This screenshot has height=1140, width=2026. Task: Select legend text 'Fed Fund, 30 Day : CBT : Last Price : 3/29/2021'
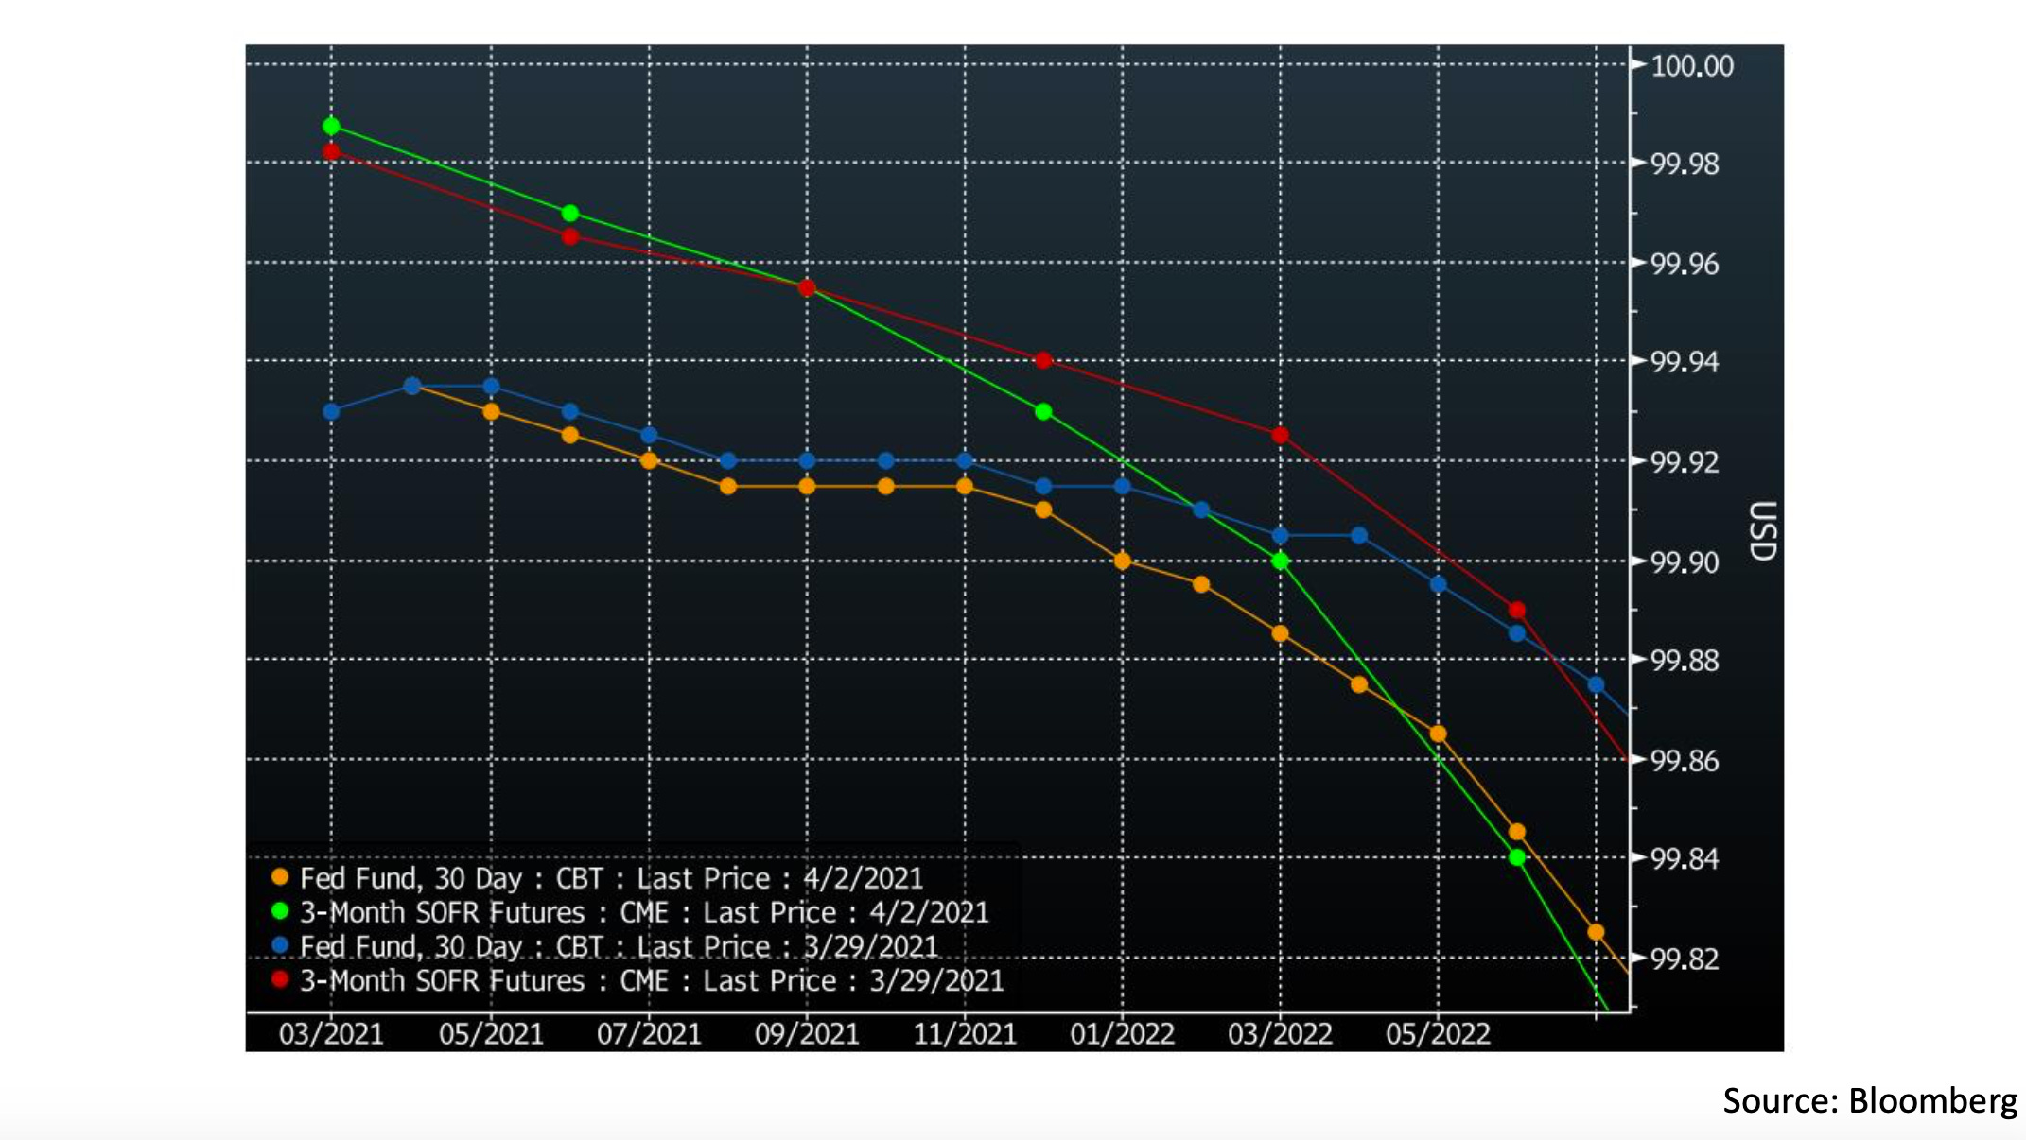point(619,947)
